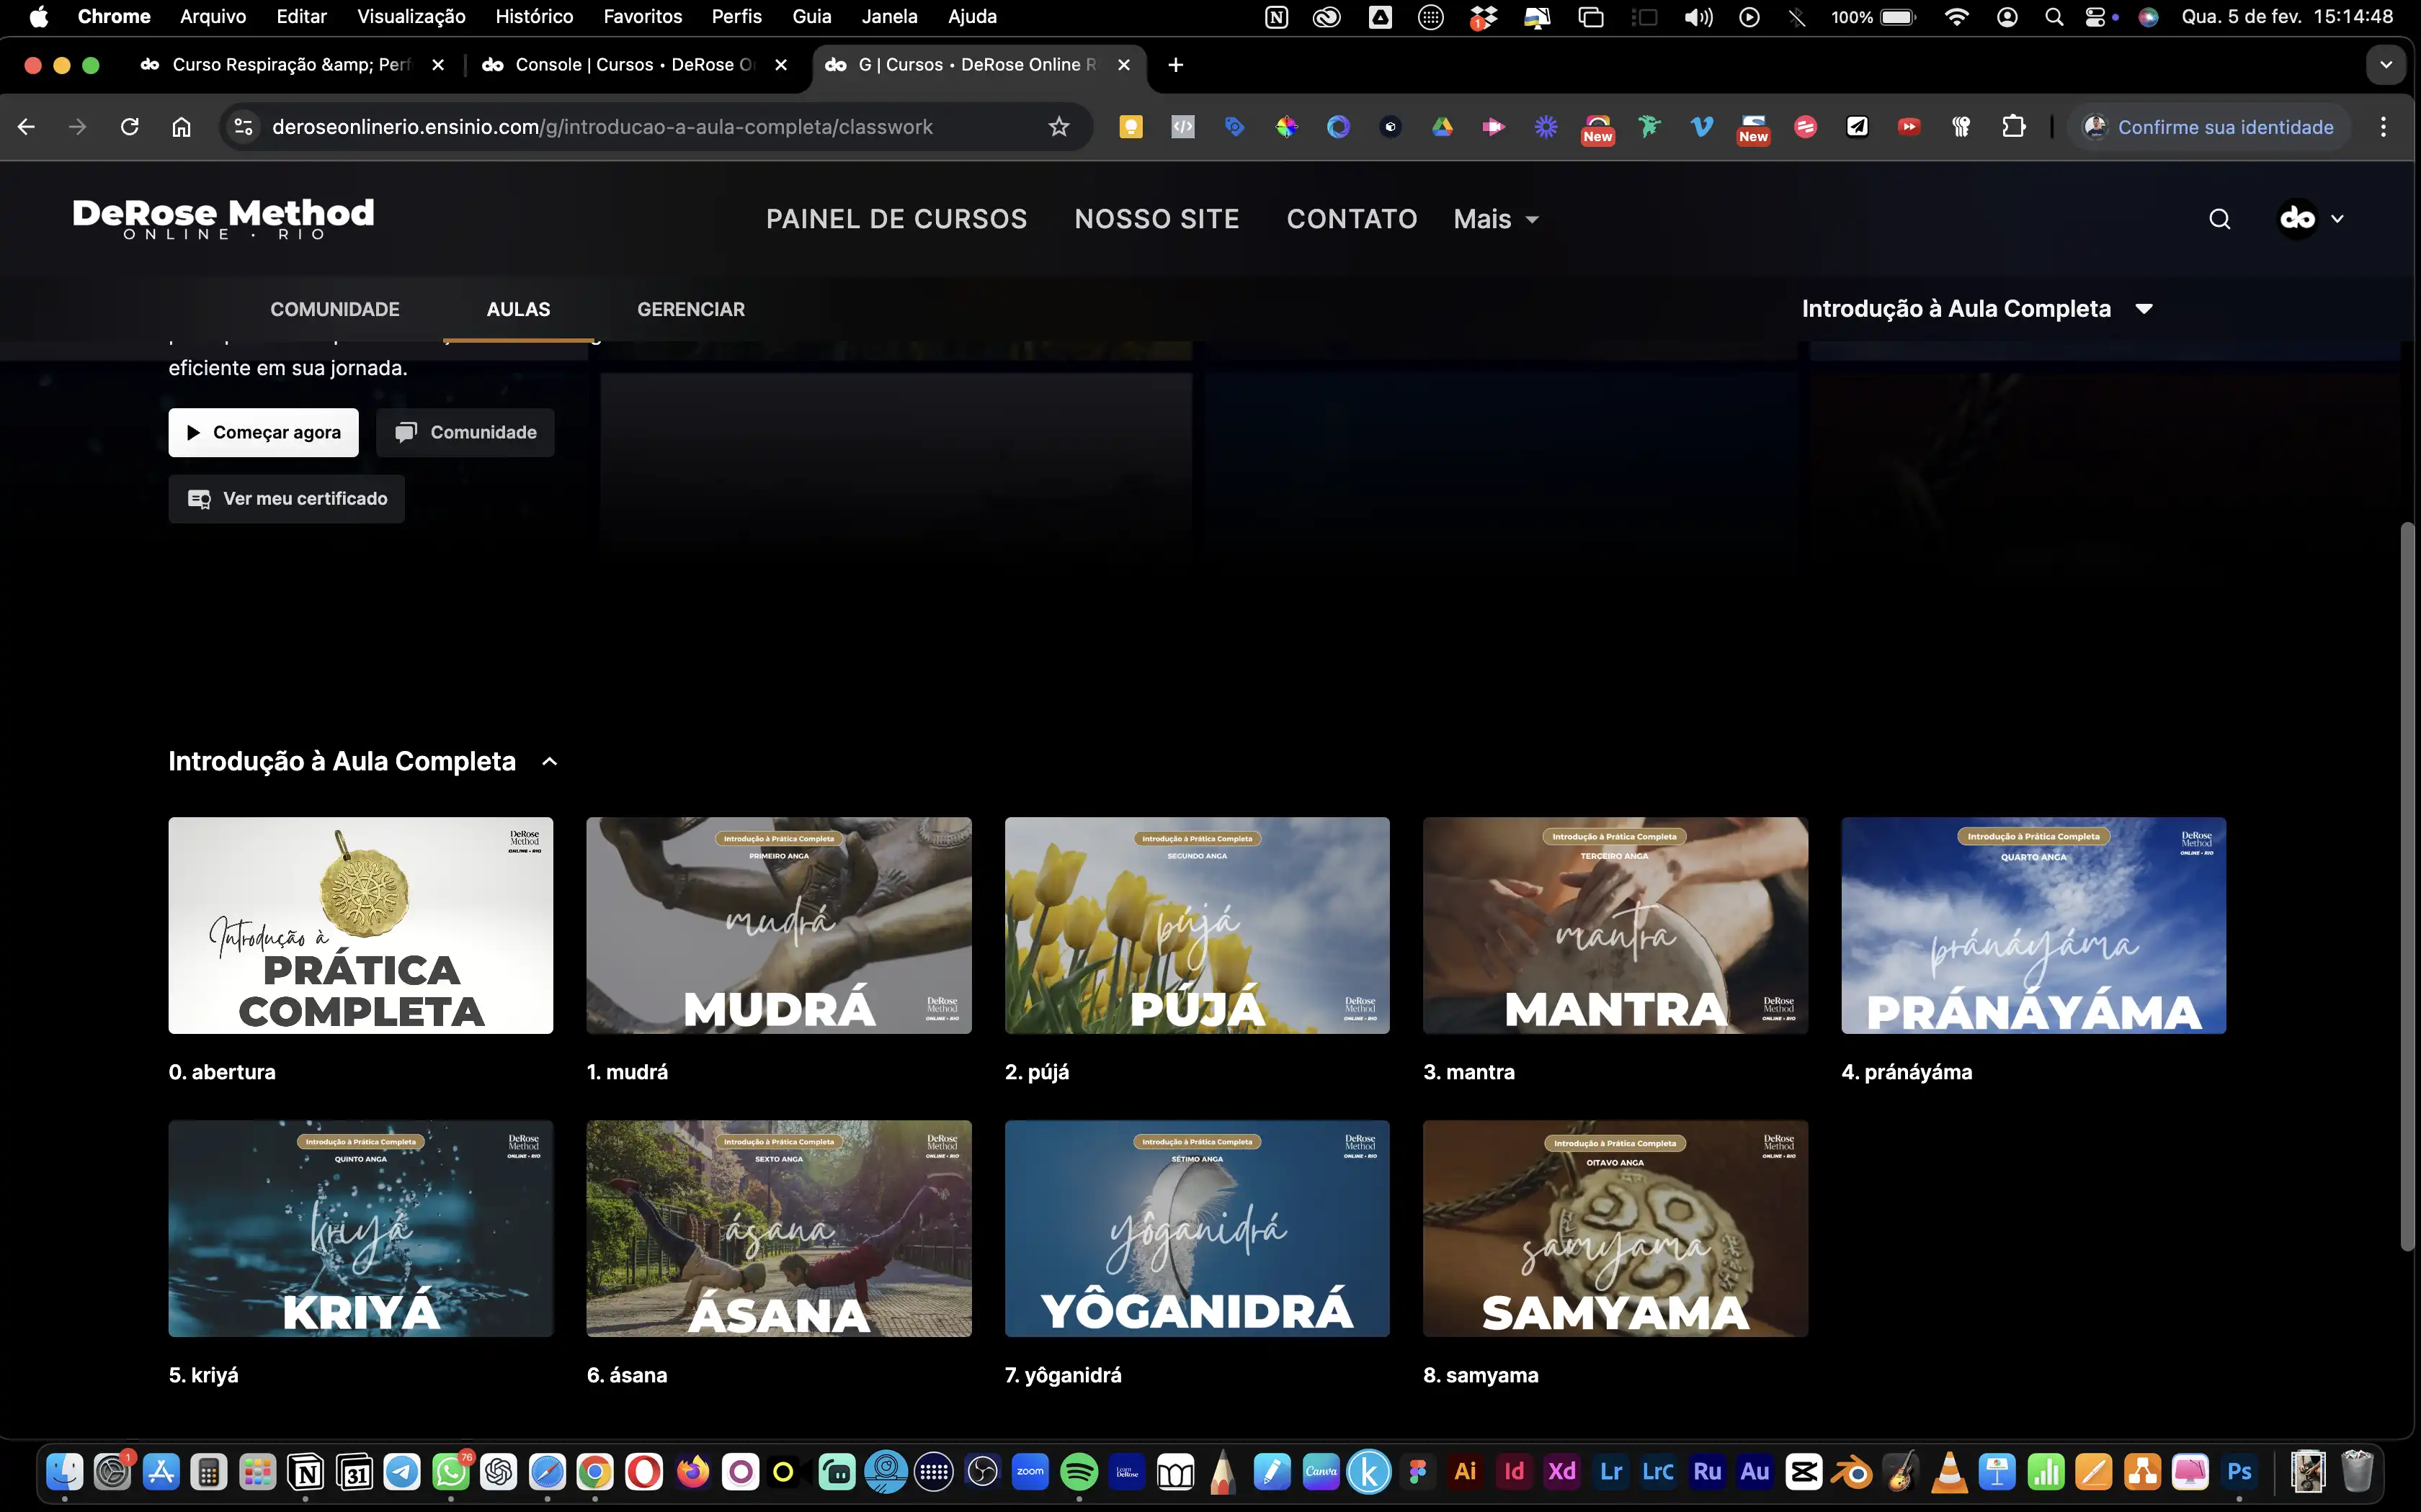Reload the page with the refresh icon
The image size is (2421, 1512).
(129, 127)
